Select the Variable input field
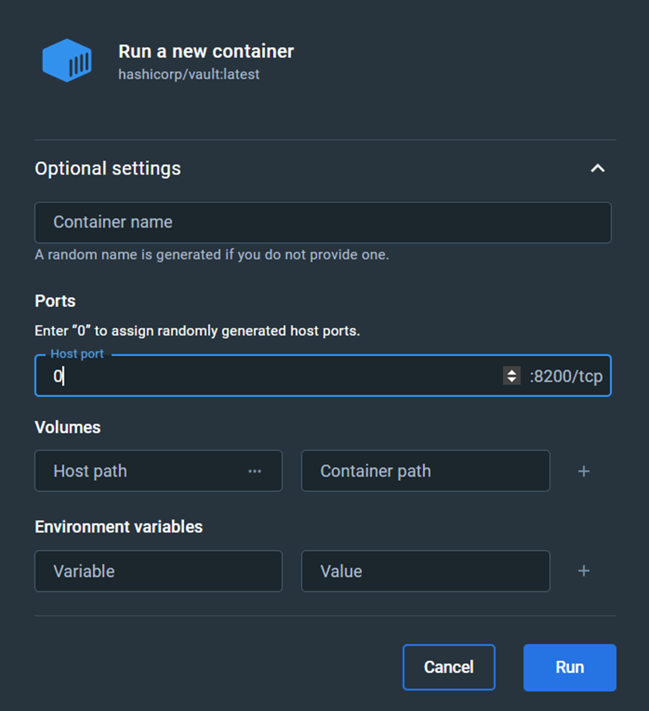The image size is (649, 711). coord(158,571)
